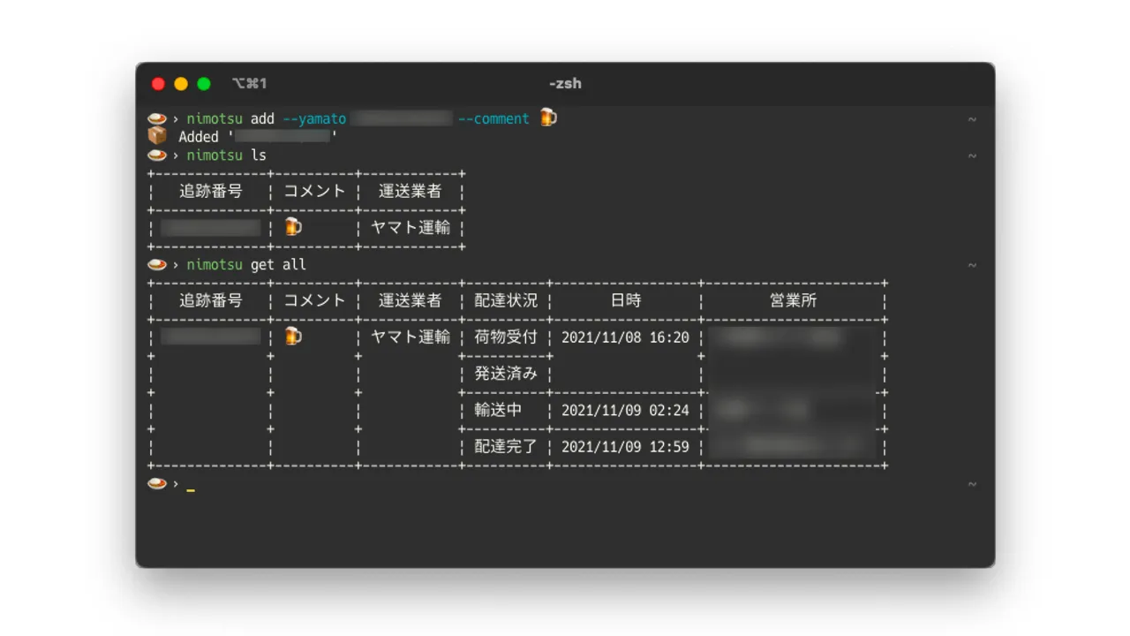Click the 2021/11/08 16:20 timestamp
The image size is (1130, 636).
coord(625,337)
